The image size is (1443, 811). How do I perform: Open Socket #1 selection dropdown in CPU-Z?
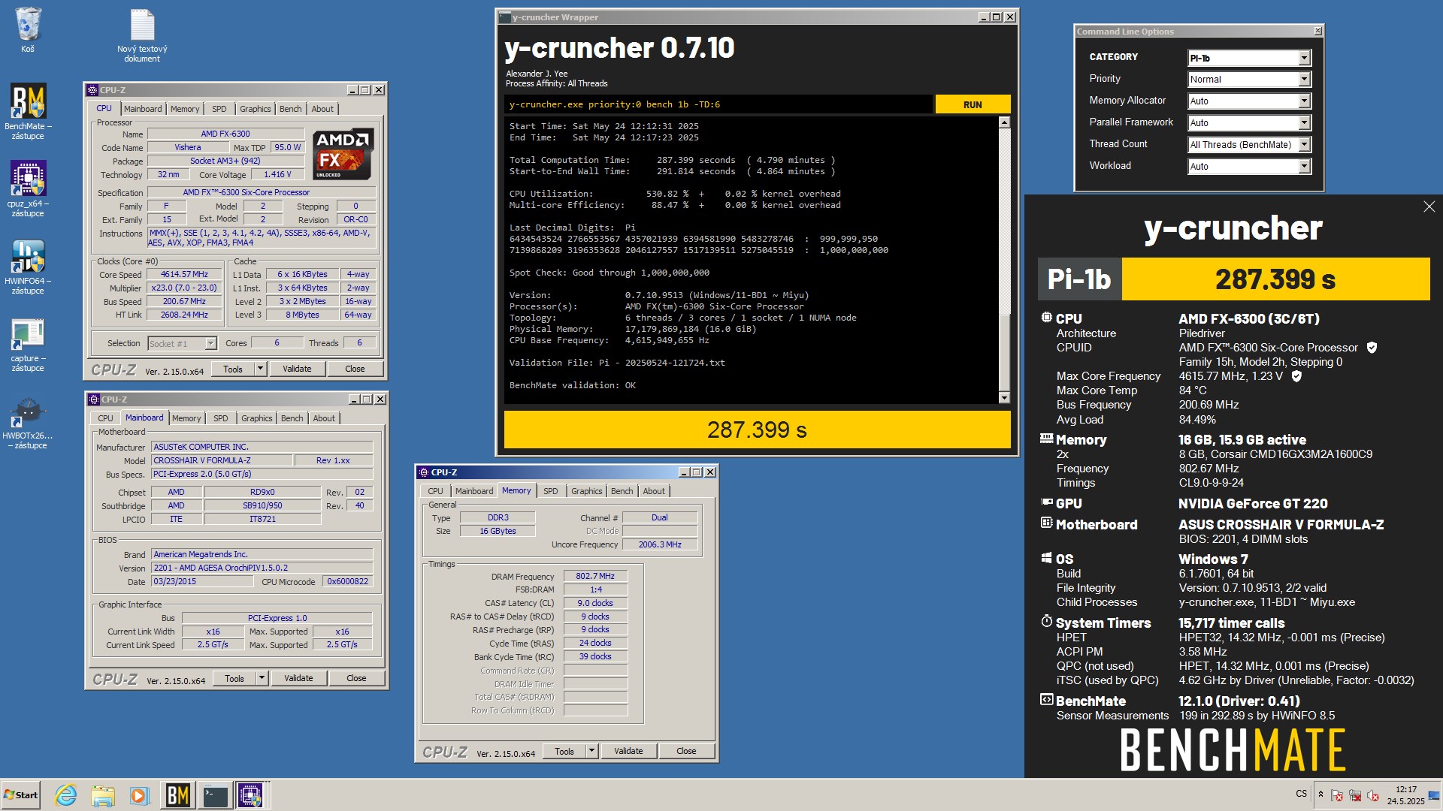click(x=183, y=343)
